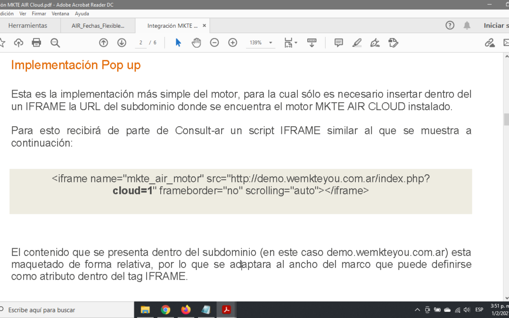Open fit page options tool
This screenshot has height=318, width=509.
(290, 42)
